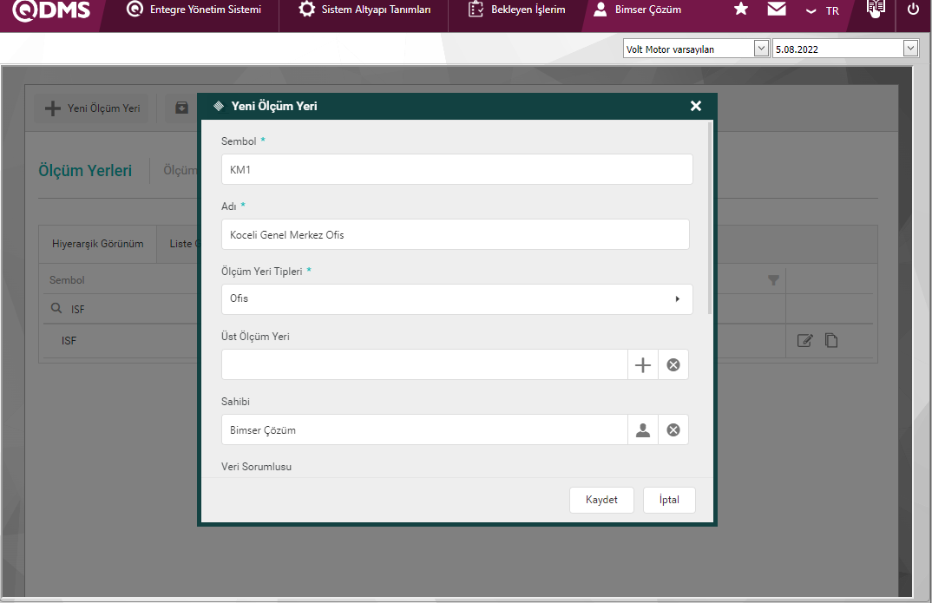This screenshot has width=932, height=603.
Task: Click the filter funnel icon in table
Action: tap(774, 280)
